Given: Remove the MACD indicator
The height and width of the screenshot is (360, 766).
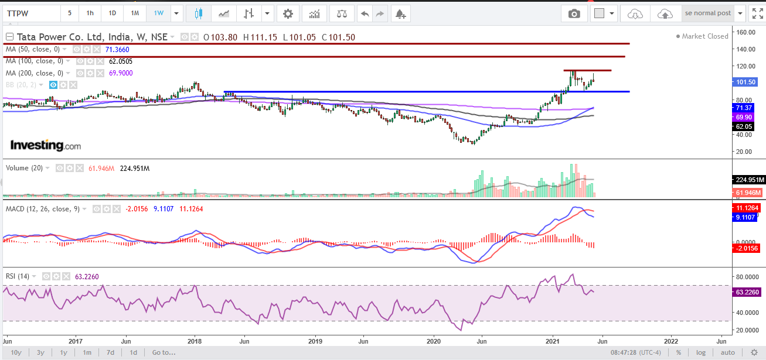Looking at the screenshot, I should pyautogui.click(x=116, y=209).
